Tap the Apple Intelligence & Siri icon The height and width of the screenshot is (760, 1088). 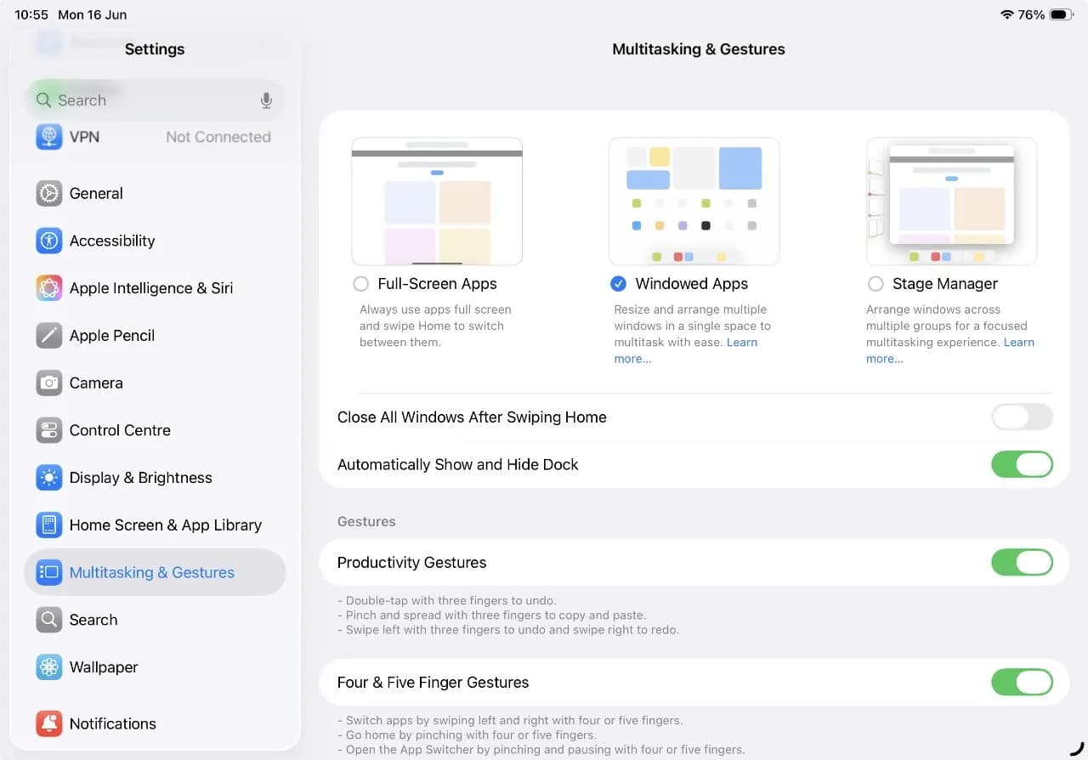click(x=49, y=288)
